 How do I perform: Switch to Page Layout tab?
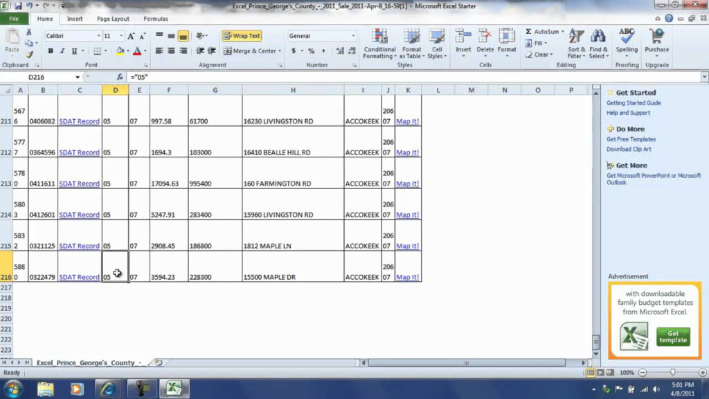coord(113,19)
